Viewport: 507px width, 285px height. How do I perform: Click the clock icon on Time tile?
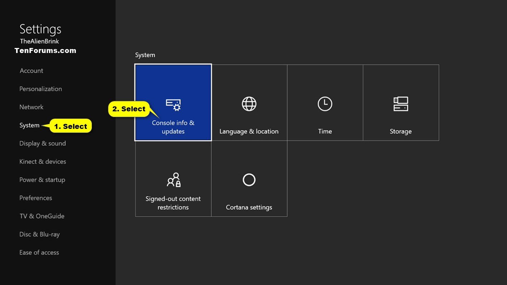325,104
